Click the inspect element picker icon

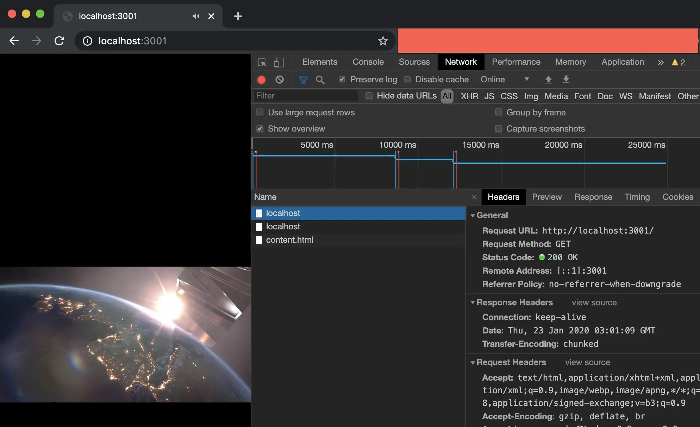click(x=262, y=62)
